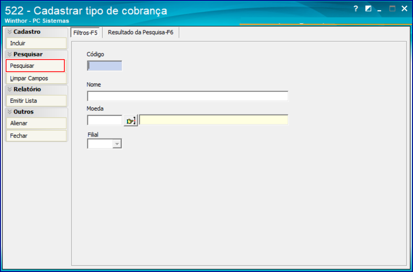Click the Código label

point(95,54)
